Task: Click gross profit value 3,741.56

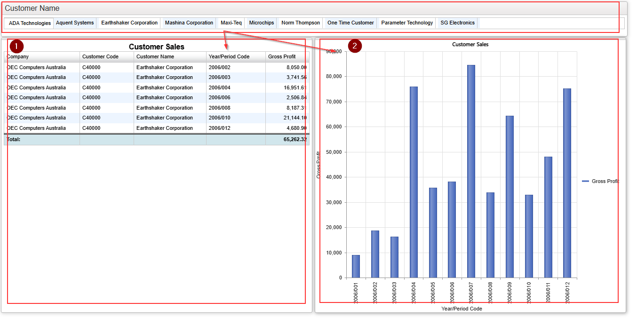Action: (296, 78)
